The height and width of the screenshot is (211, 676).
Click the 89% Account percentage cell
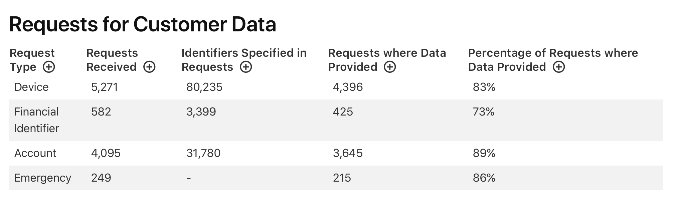coord(484,153)
